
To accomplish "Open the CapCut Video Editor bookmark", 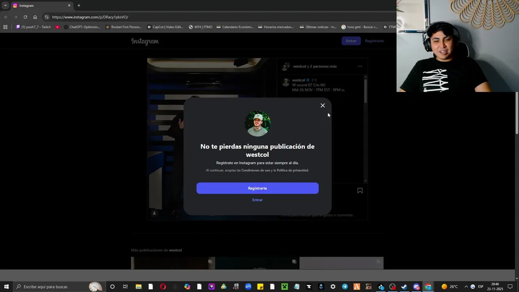I will (165, 27).
